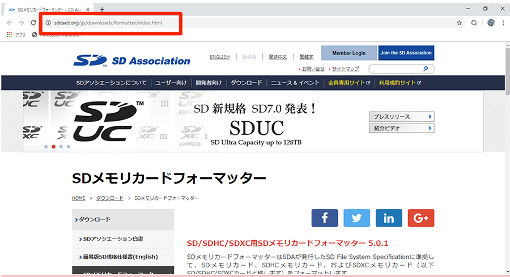The width and height of the screenshot is (510, 277).
Task: Share page on LinkedIn
Action: coord(389,218)
